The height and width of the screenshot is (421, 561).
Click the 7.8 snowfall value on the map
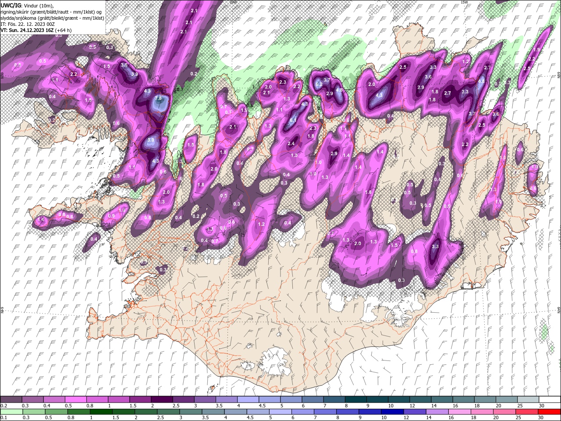coord(158,98)
